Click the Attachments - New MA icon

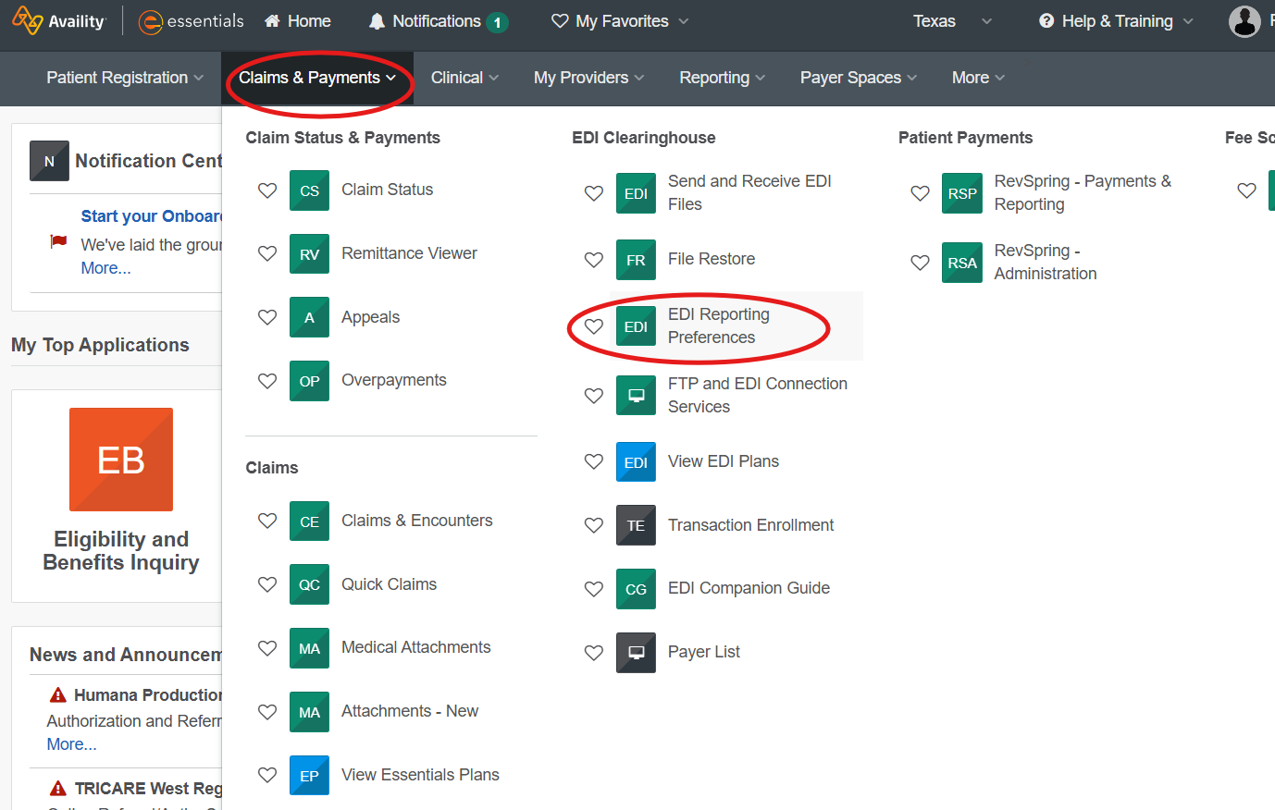coord(309,712)
